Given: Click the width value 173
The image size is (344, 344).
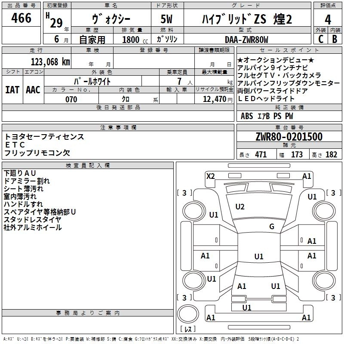Looking at the screenshot, I should tap(297, 155).
